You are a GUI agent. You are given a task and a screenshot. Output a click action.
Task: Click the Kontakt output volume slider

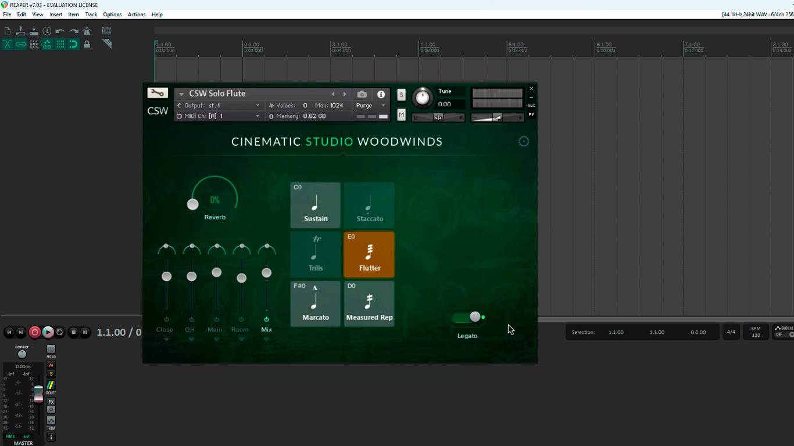pyautogui.click(x=498, y=117)
